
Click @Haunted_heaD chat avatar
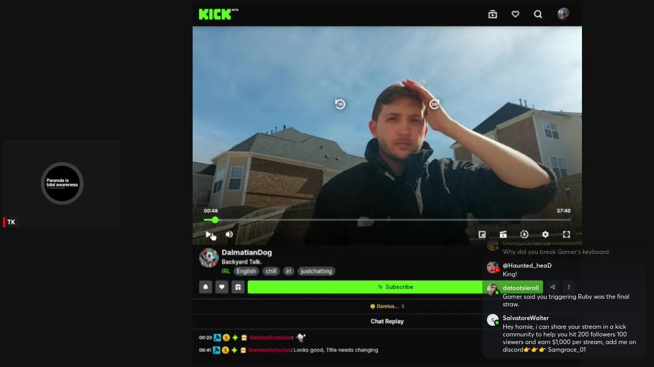pos(493,267)
